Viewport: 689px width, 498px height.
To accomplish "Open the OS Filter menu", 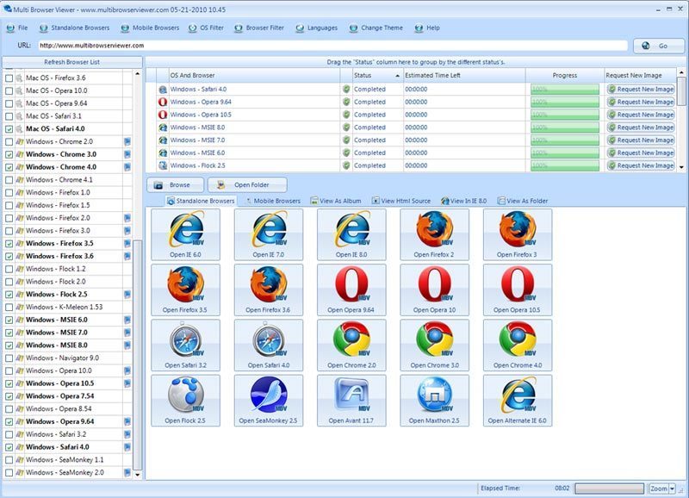I will tap(206, 28).
